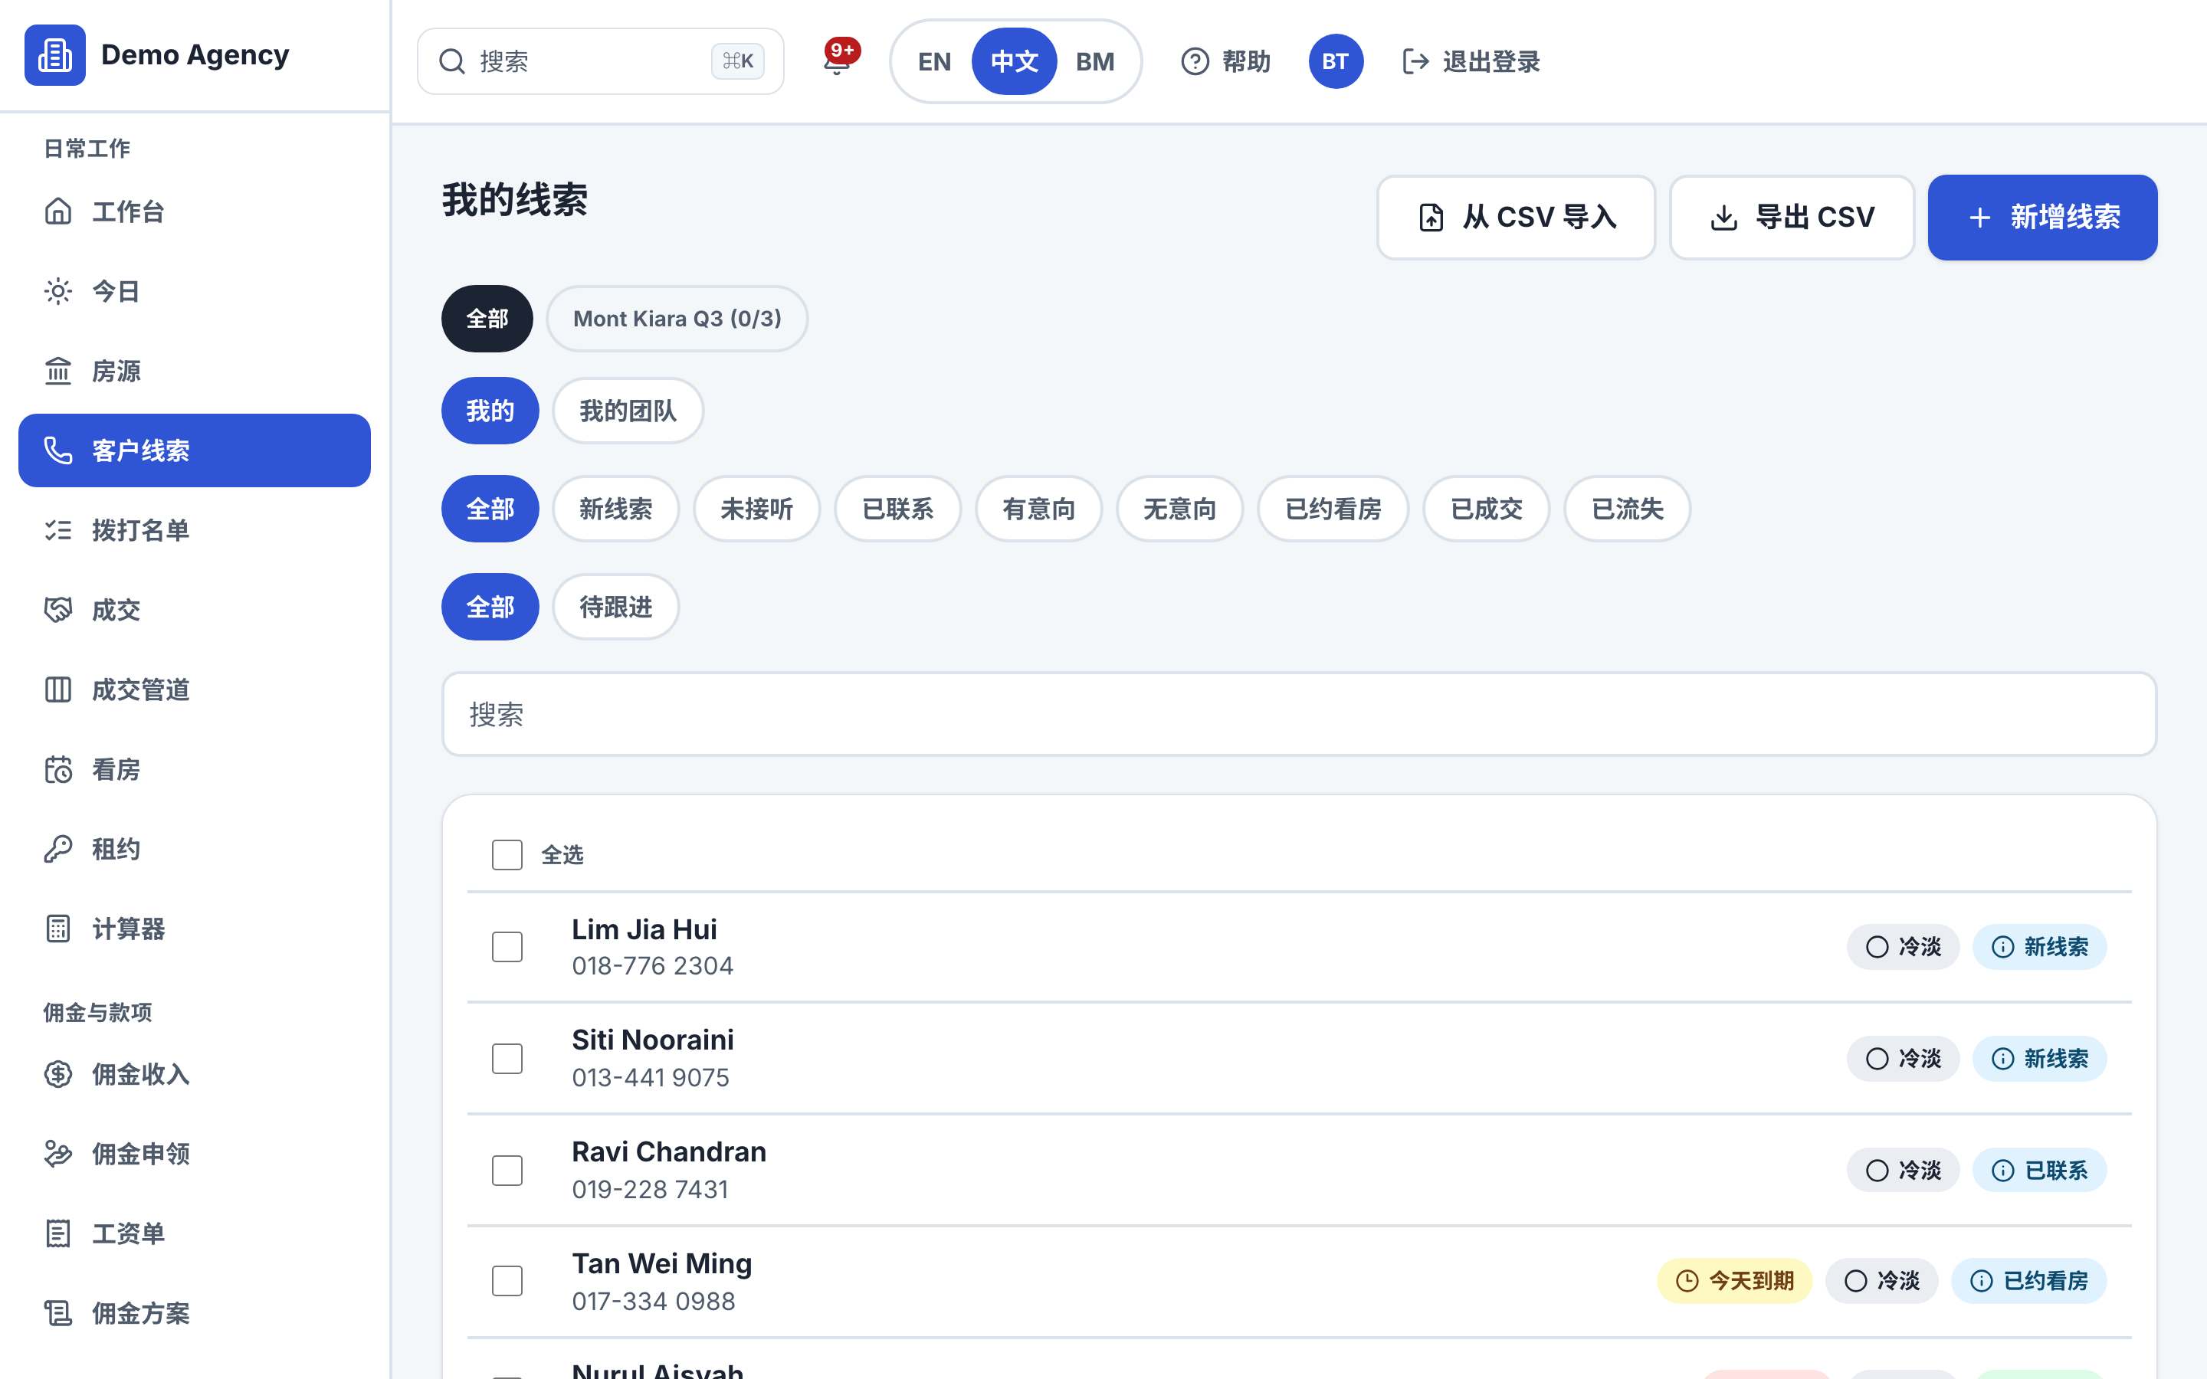Image resolution: width=2207 pixels, height=1379 pixels.
Task: Filter by Mont Kiara Q3 (0/3) list
Action: [677, 318]
